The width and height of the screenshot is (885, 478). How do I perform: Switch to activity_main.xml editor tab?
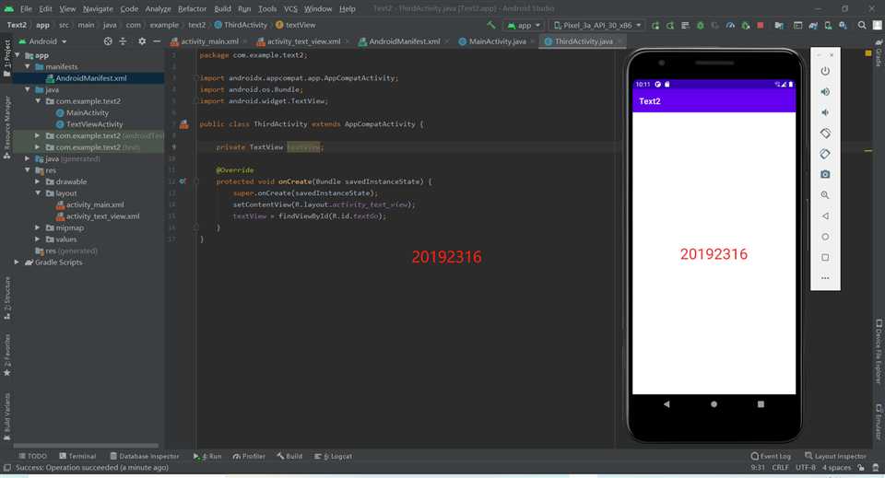(209, 41)
